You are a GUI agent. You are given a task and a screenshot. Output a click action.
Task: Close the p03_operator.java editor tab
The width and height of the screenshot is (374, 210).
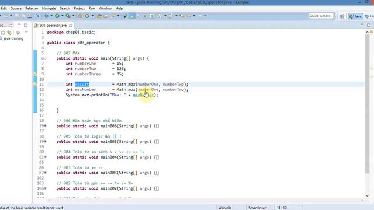[70, 25]
